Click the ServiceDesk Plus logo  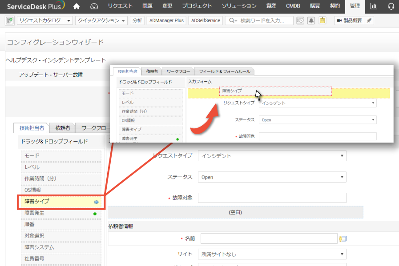[36, 6]
